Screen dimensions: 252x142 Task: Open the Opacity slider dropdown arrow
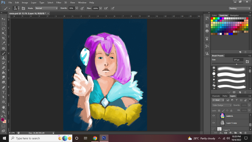pos(77,8)
